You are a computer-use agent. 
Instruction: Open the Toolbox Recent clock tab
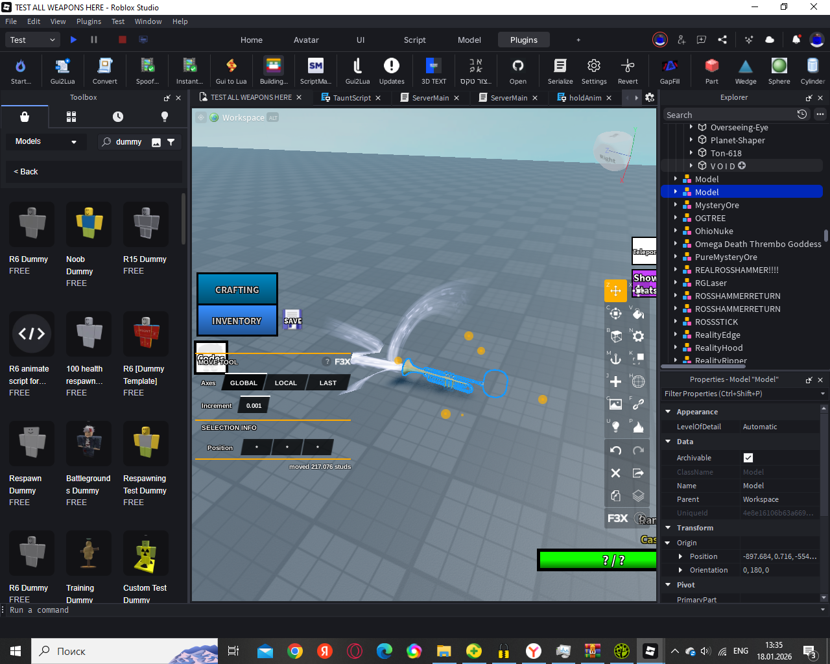point(117,117)
